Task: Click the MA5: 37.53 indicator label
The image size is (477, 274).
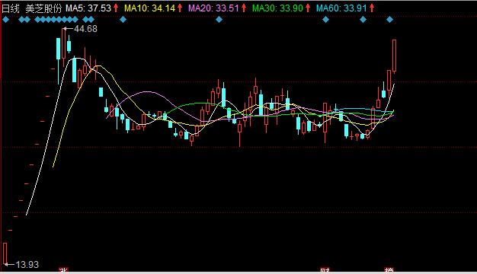Action: tap(88, 8)
